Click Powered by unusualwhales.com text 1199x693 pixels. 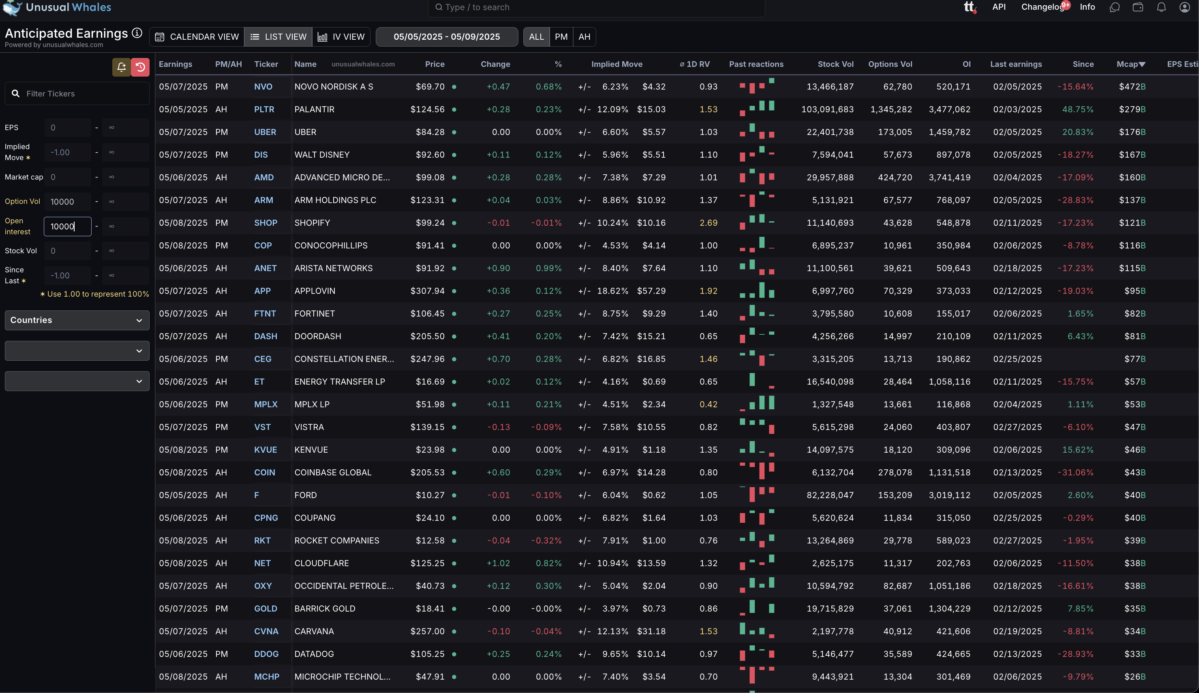pyautogui.click(x=54, y=45)
